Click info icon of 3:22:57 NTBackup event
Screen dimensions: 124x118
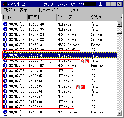(5, 96)
